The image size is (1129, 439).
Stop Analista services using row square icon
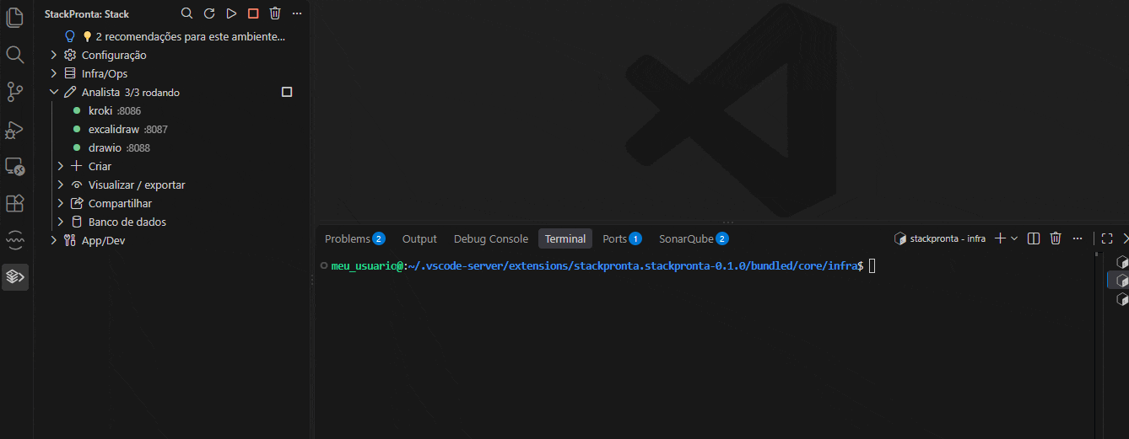pos(287,92)
